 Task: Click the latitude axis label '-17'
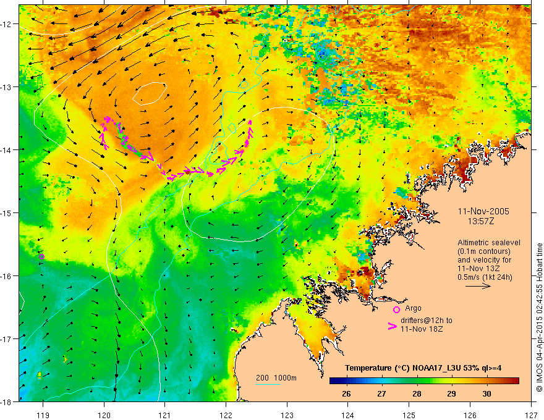coord(6,339)
